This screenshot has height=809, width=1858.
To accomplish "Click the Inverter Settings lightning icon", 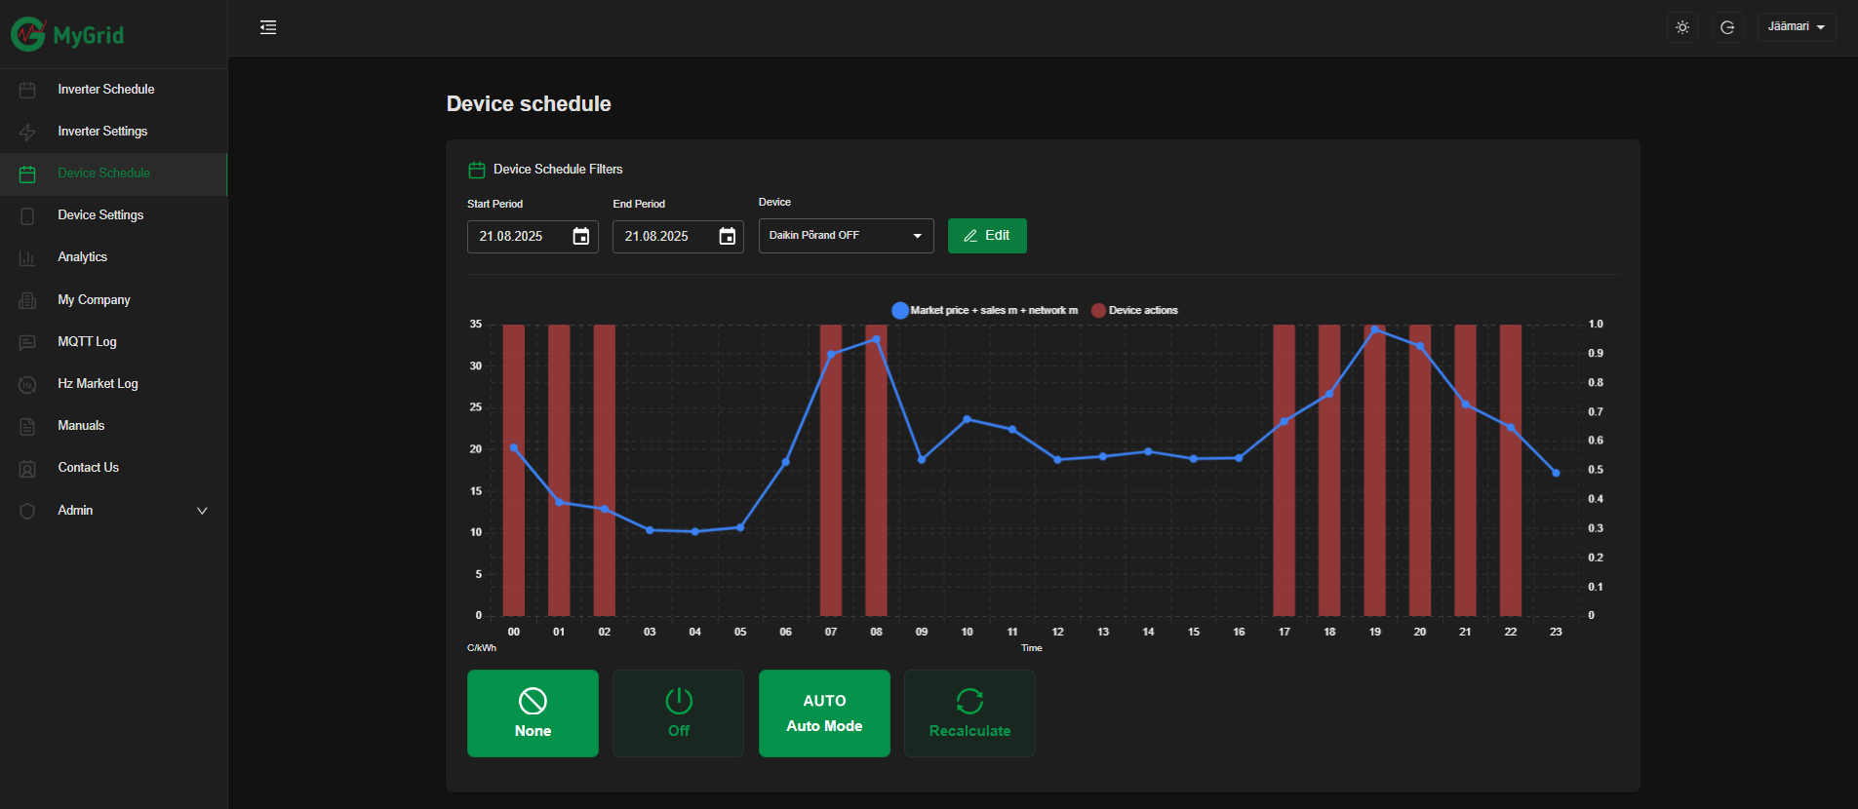I will click(27, 132).
